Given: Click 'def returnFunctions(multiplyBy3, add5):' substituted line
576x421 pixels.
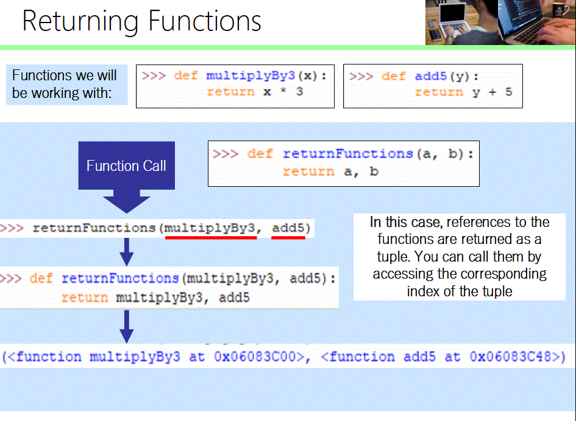Looking at the screenshot, I should coord(168,279).
